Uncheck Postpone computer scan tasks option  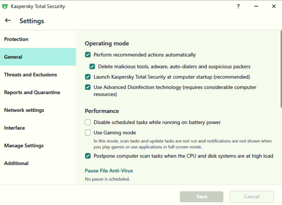(88, 156)
